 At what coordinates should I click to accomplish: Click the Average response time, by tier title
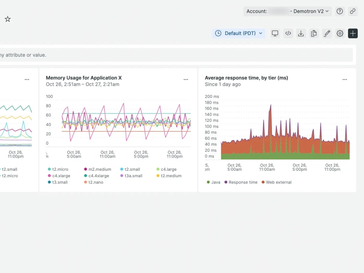click(246, 78)
